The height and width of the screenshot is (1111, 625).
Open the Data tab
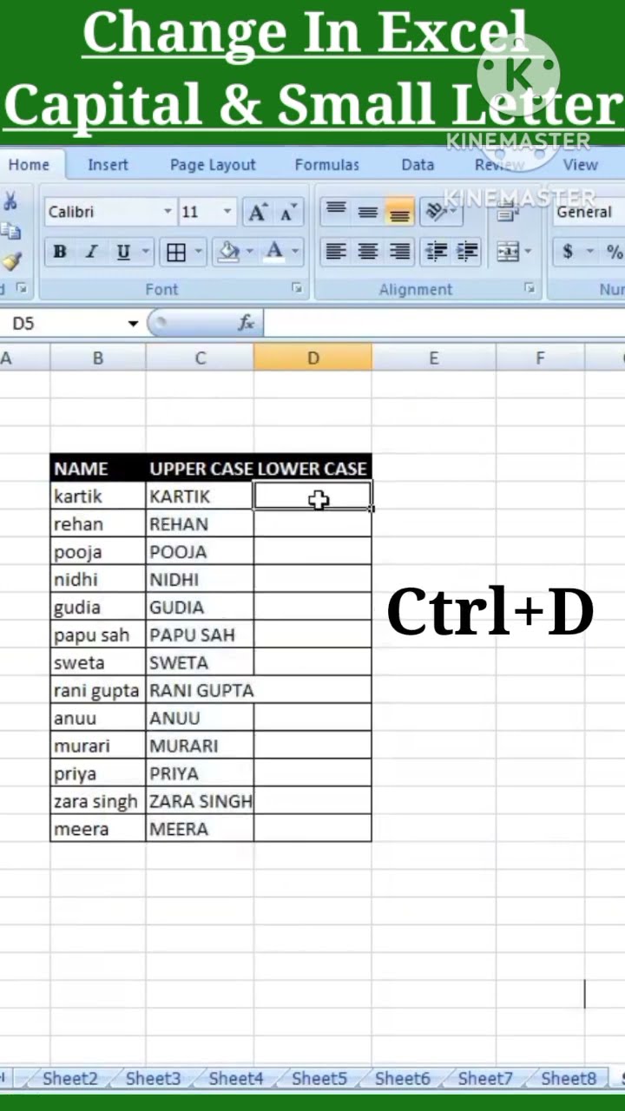pos(418,165)
